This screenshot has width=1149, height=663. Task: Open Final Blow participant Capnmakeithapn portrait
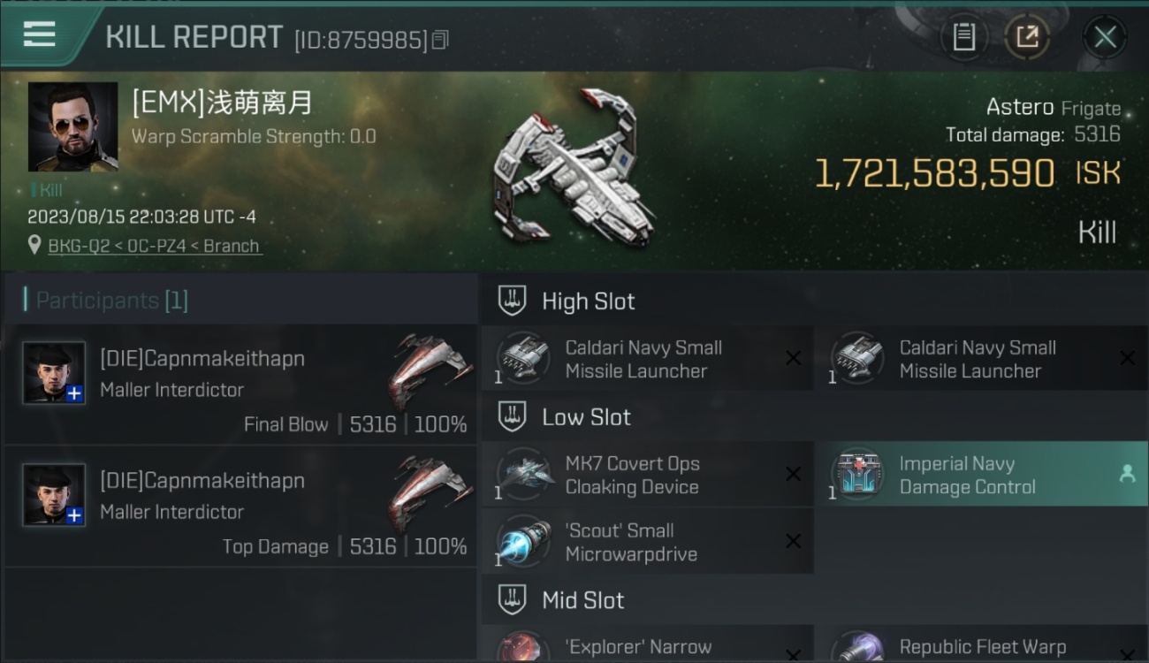pyautogui.click(x=54, y=372)
